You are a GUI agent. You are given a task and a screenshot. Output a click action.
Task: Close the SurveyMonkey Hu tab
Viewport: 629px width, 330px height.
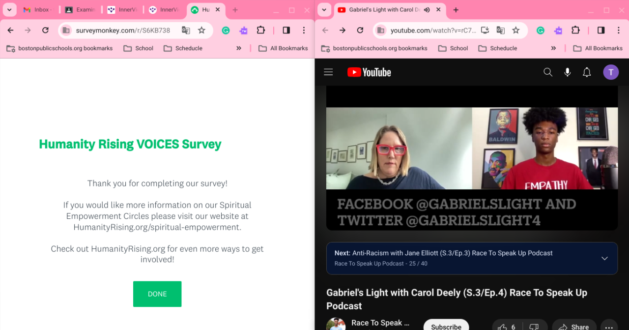pyautogui.click(x=218, y=10)
